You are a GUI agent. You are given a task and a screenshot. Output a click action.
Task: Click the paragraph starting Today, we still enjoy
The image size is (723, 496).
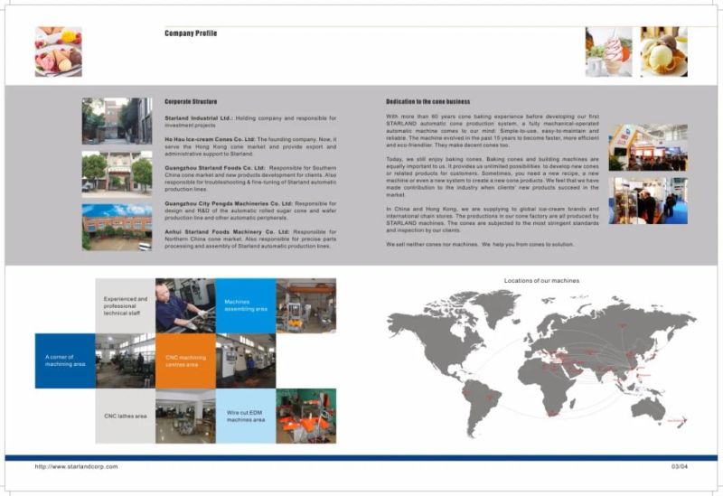(x=493, y=177)
